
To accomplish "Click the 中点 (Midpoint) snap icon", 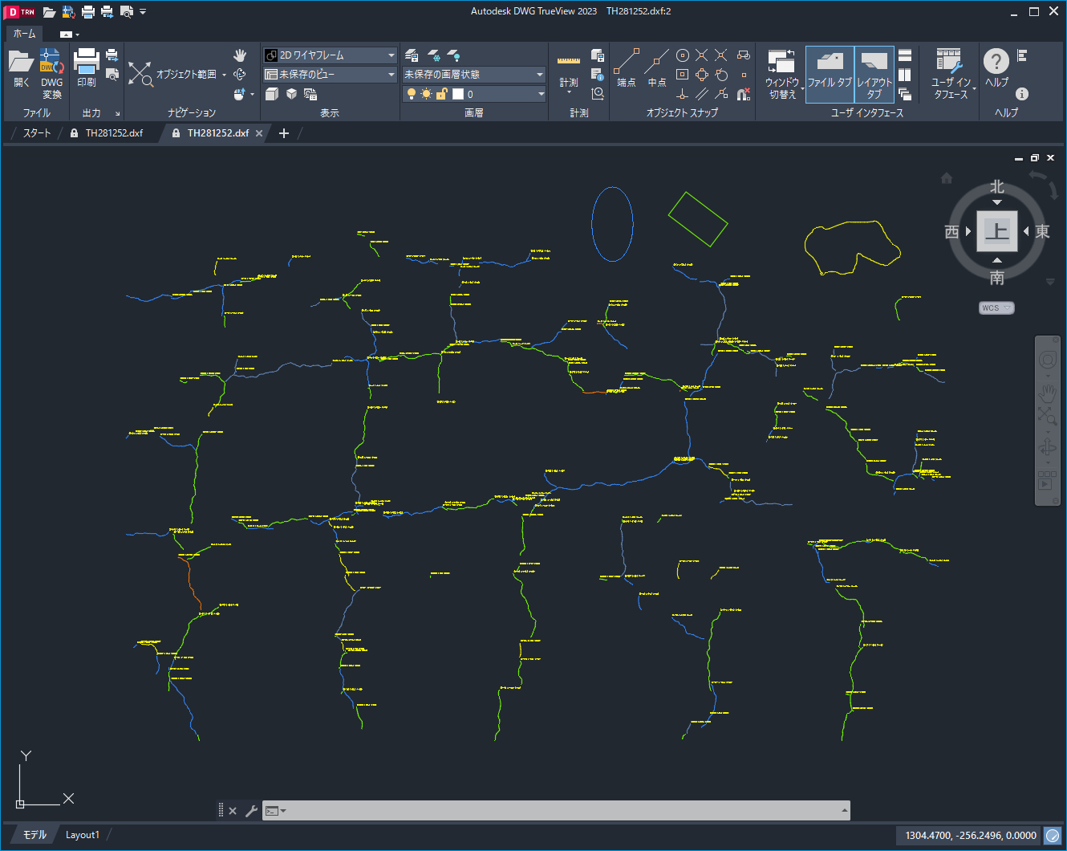I will pyautogui.click(x=657, y=61).
